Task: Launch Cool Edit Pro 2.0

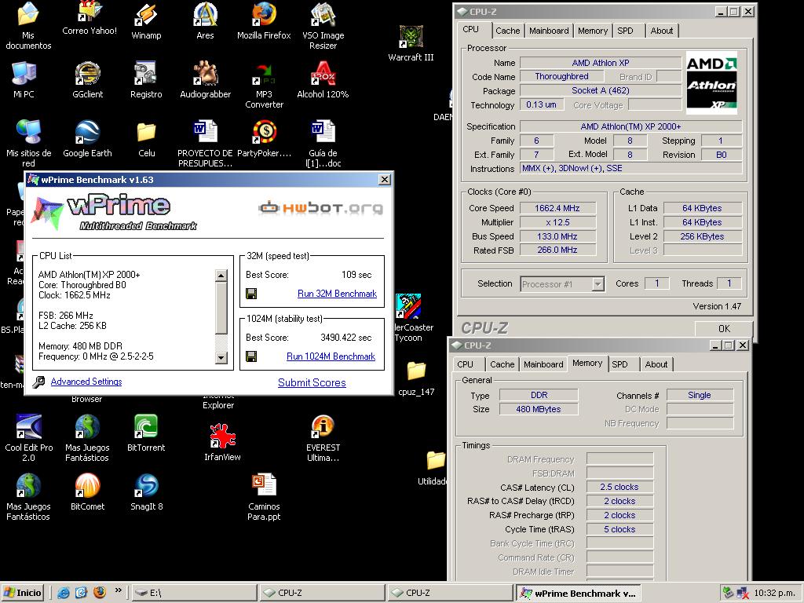Action: [x=29, y=438]
